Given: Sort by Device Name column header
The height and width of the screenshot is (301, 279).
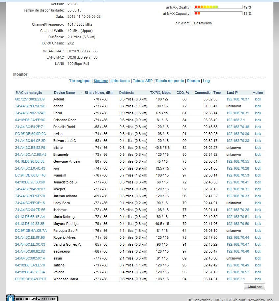Looking at the screenshot, I should 64,93.
